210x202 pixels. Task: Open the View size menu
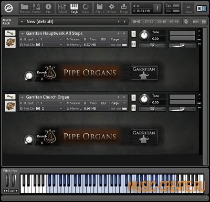click(x=188, y=8)
